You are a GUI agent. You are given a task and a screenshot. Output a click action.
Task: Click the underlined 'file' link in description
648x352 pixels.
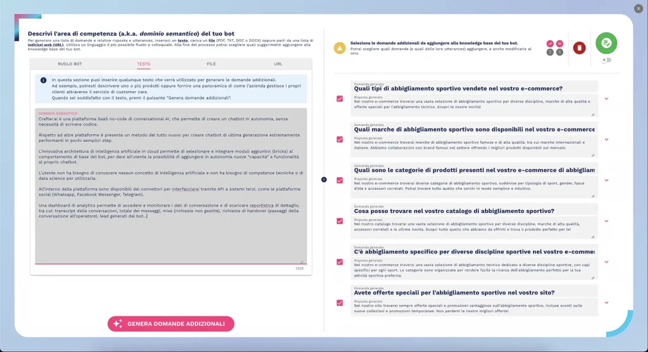(211, 41)
